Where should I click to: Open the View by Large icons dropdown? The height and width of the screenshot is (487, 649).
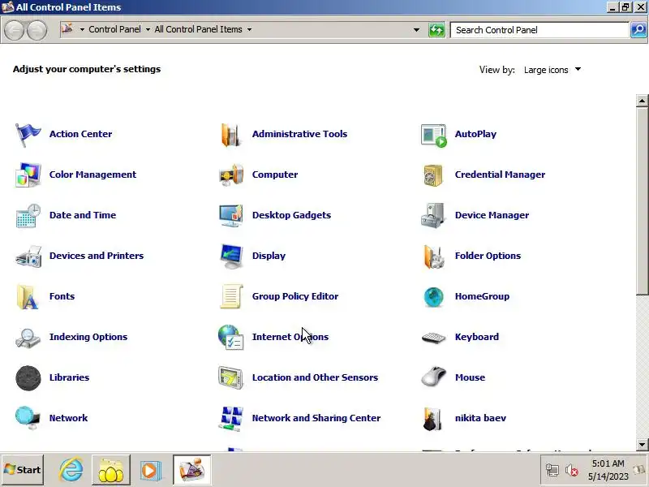(552, 70)
